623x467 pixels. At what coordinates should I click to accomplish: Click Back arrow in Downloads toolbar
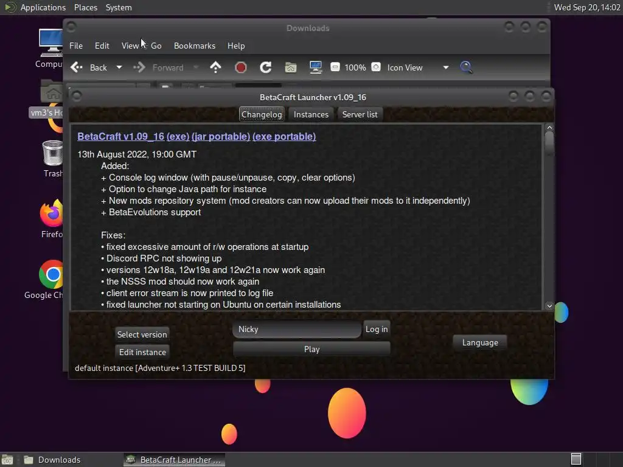[77, 67]
